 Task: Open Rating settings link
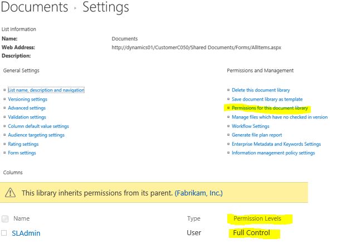(23, 144)
